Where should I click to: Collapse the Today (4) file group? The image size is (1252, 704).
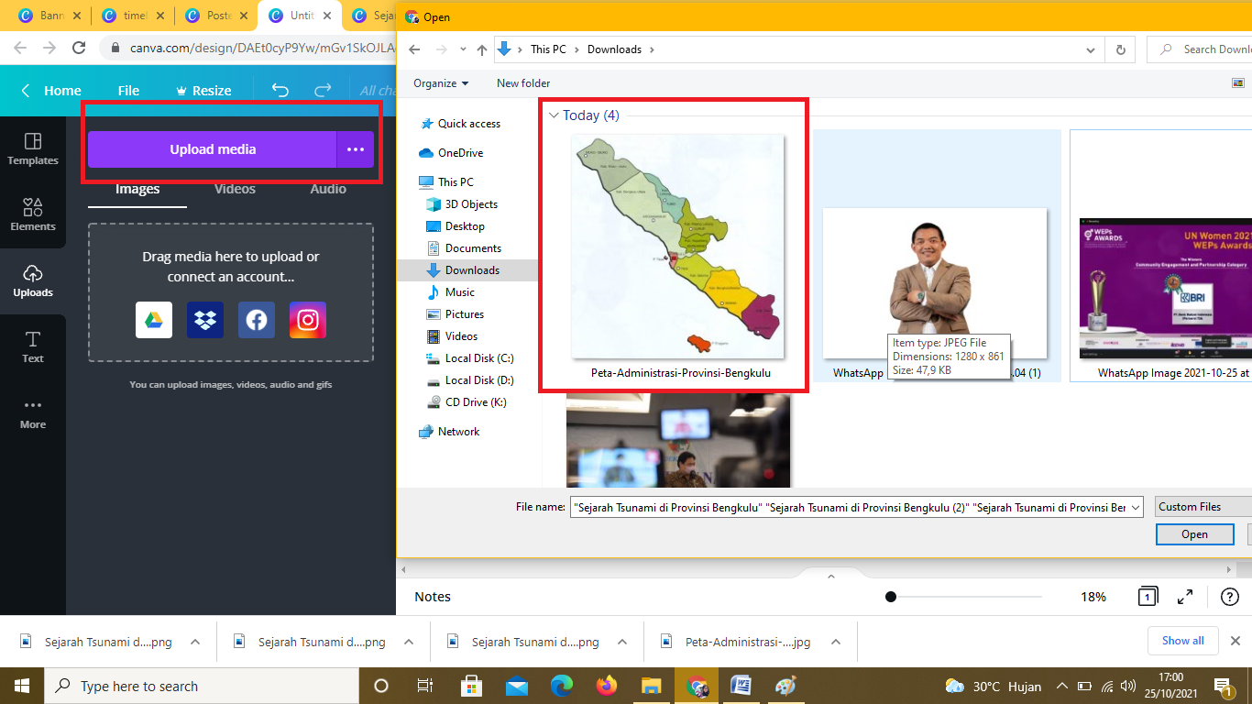554,115
